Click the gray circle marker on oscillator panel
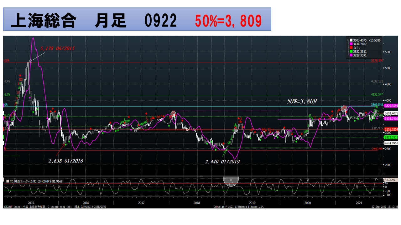Screen dimensions: 401x225 click(231, 181)
